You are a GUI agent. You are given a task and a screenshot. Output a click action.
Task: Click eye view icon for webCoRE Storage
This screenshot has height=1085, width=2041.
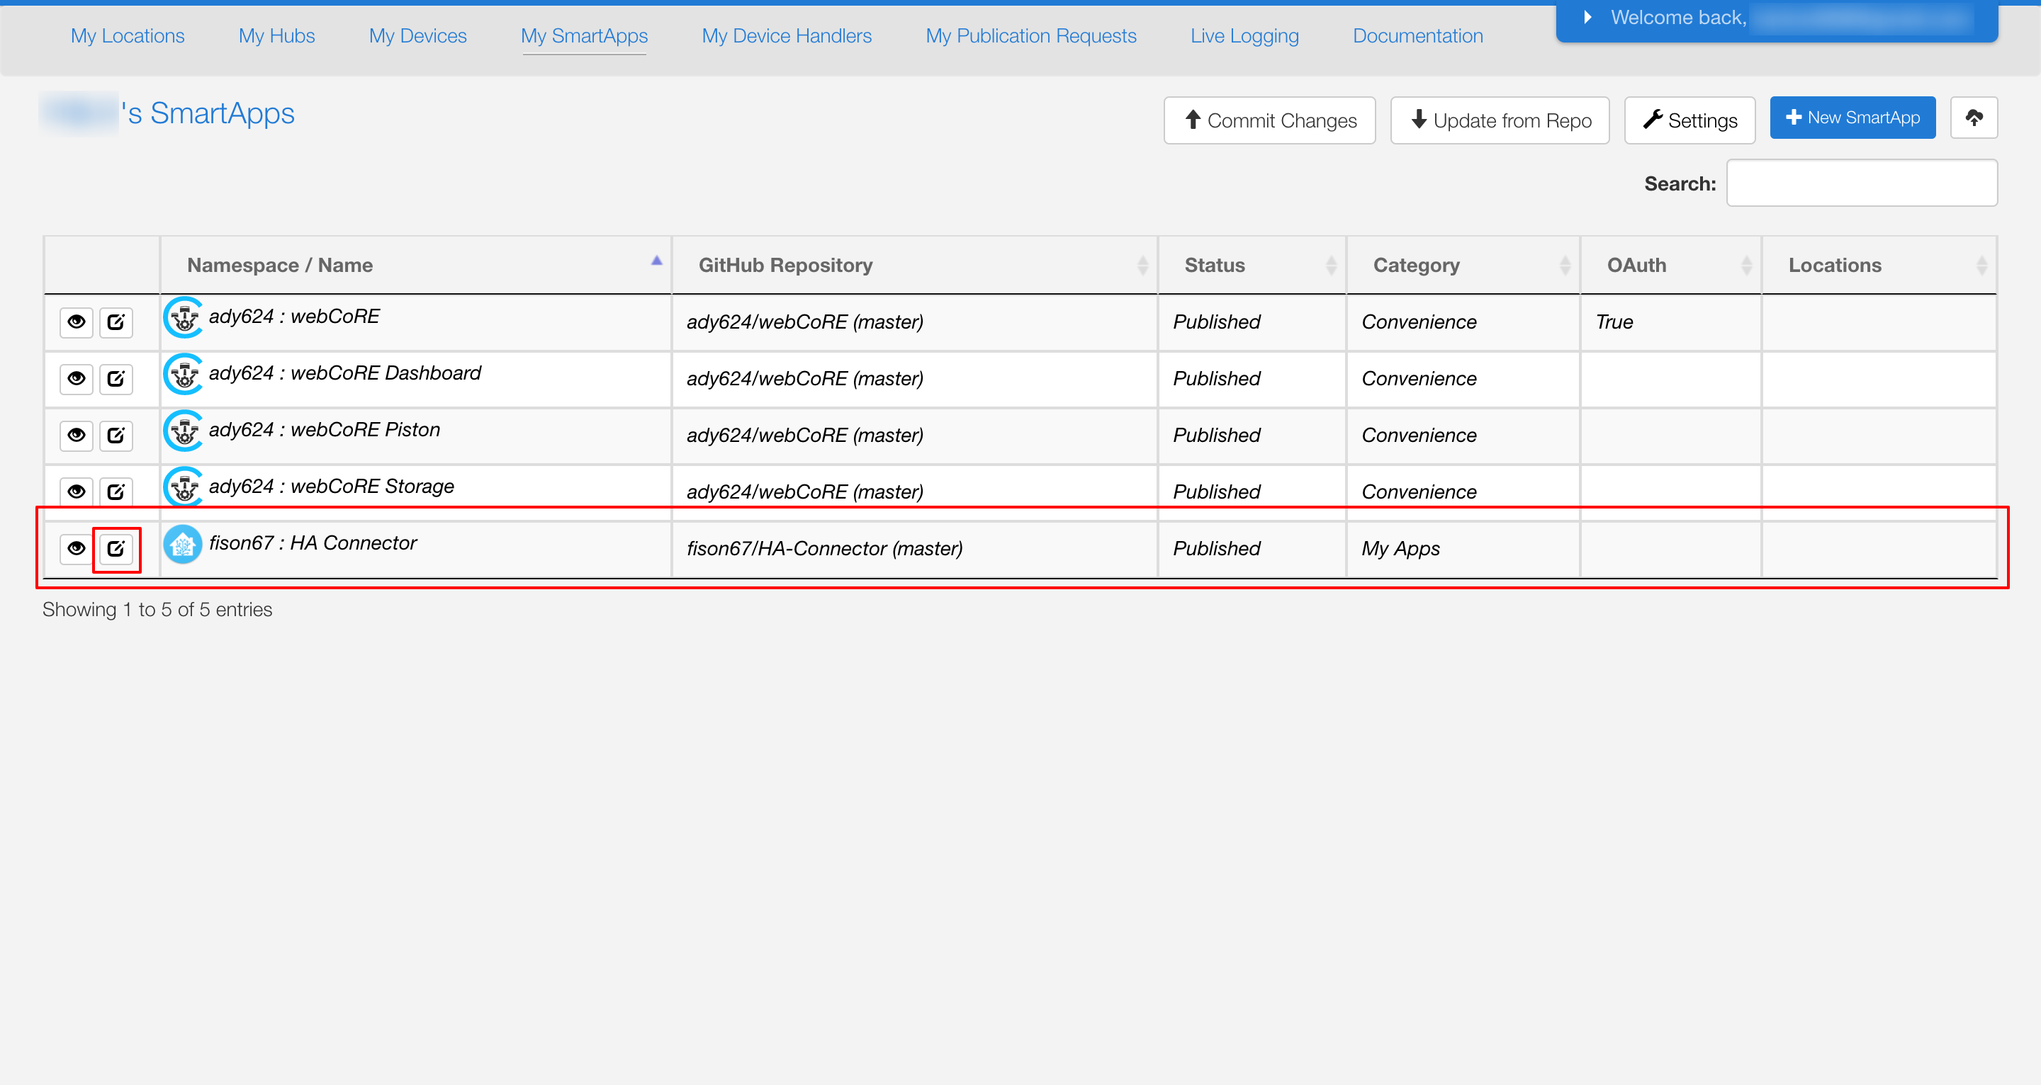click(76, 491)
